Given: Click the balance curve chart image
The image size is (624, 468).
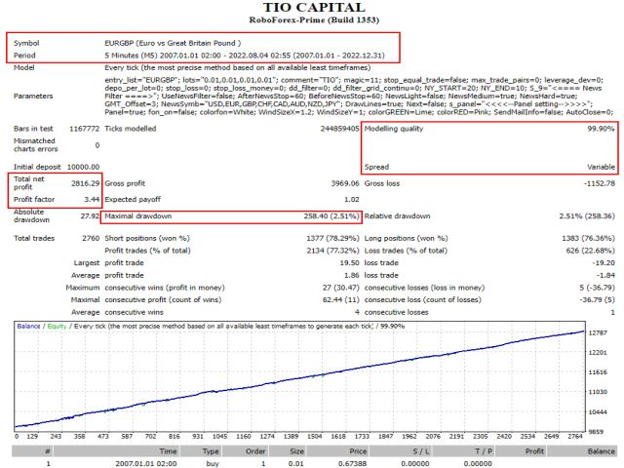Looking at the screenshot, I should [299, 376].
